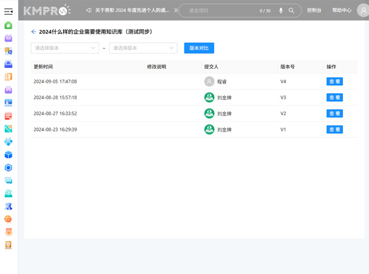Expand the first 请选择版本 dropdown
The height and width of the screenshot is (274, 369).
point(65,48)
